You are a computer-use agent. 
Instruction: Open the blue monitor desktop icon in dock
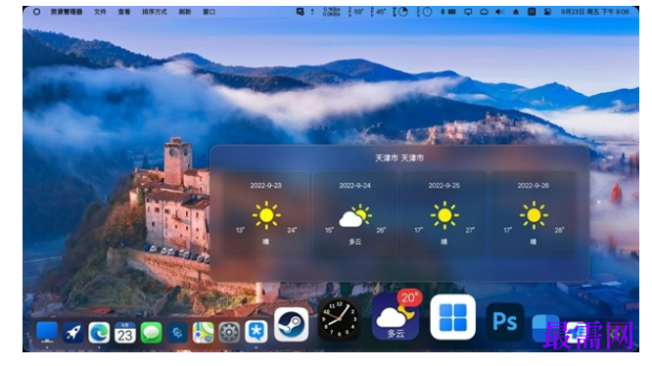pyautogui.click(x=47, y=332)
